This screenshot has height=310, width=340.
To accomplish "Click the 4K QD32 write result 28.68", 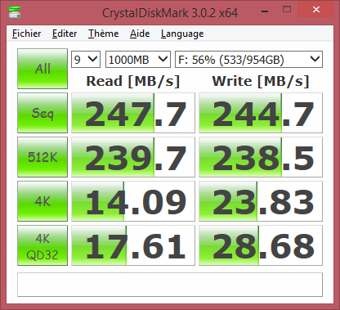I will point(261,245).
